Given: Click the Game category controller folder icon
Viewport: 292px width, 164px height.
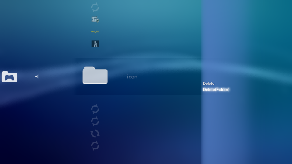Looking at the screenshot, I should (x=9, y=77).
